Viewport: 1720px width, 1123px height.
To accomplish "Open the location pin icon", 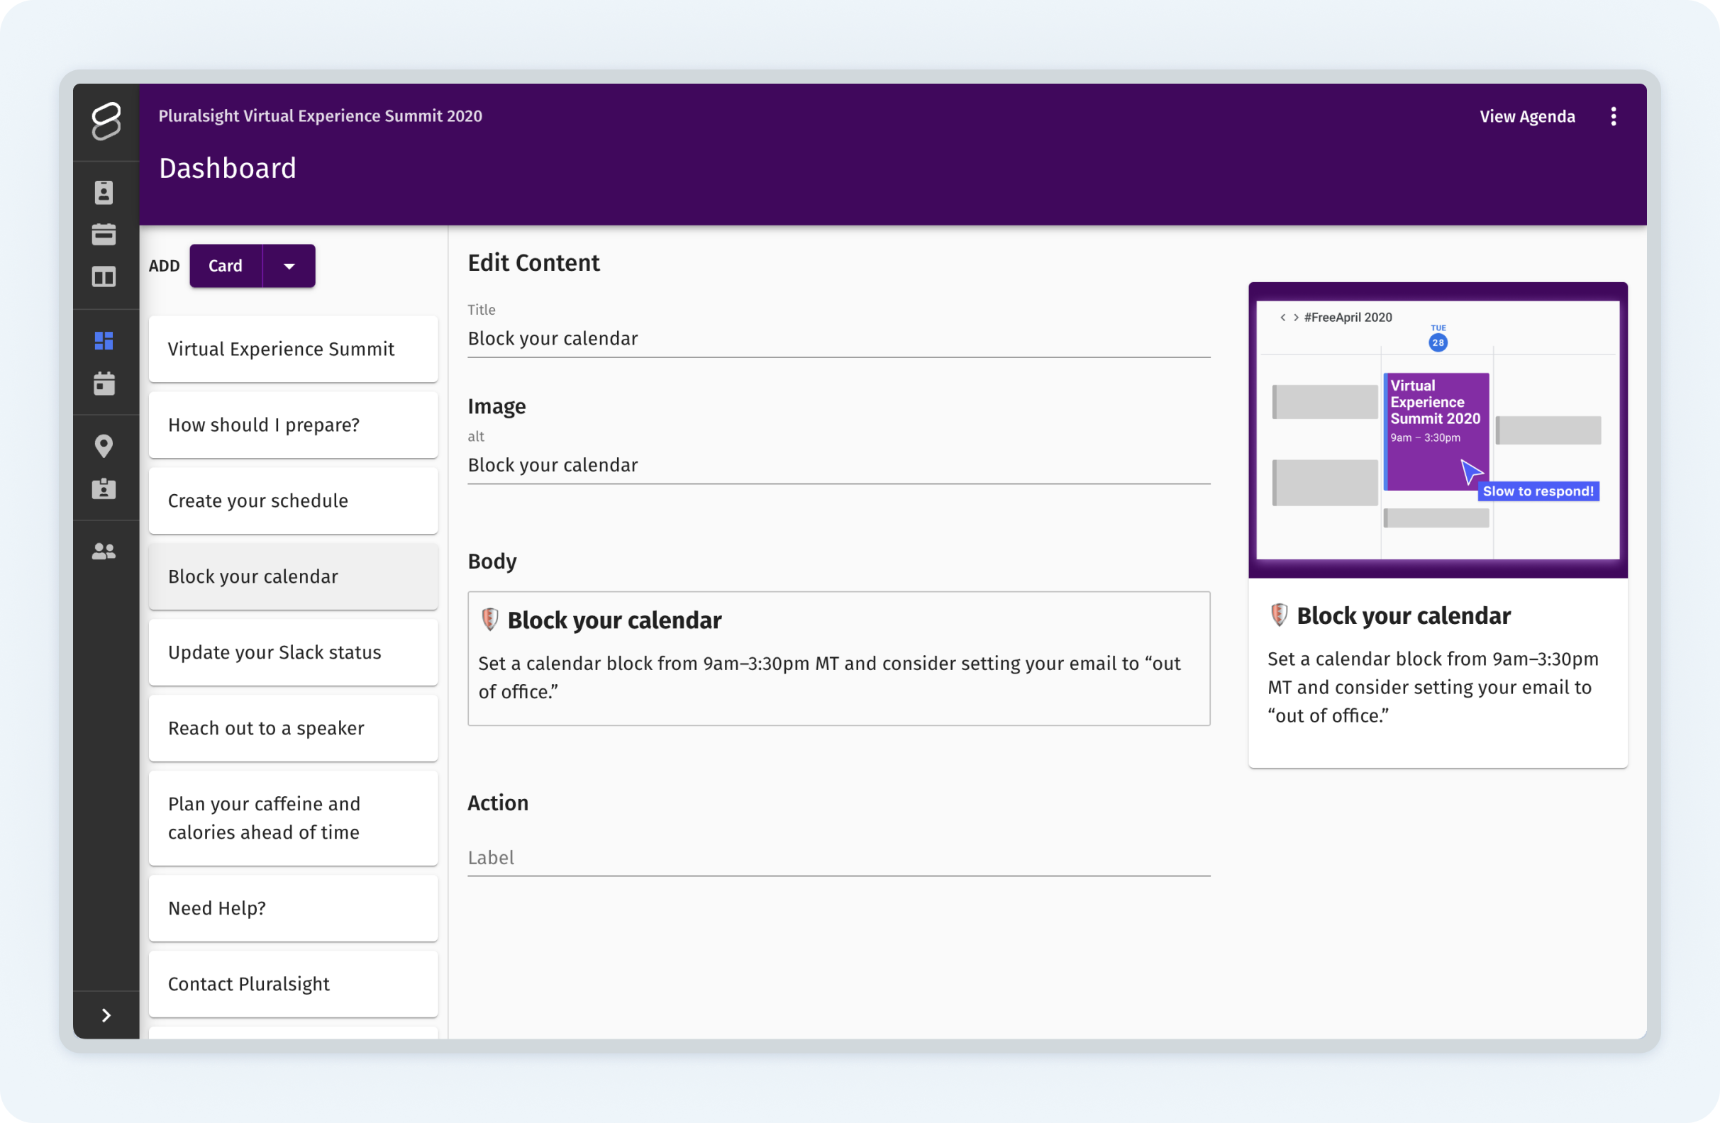I will tap(104, 447).
